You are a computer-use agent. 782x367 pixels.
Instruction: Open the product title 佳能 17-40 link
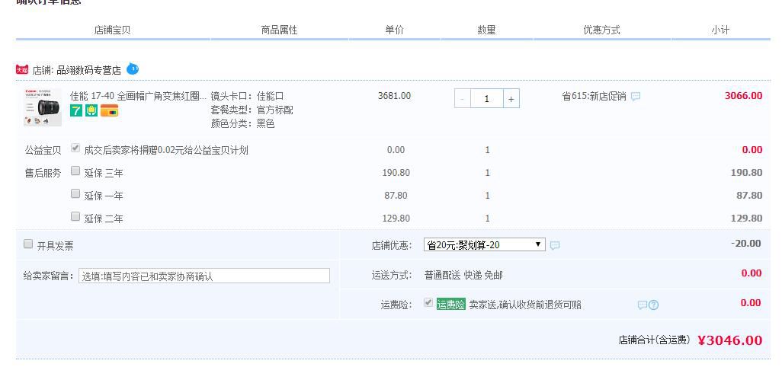pos(138,96)
